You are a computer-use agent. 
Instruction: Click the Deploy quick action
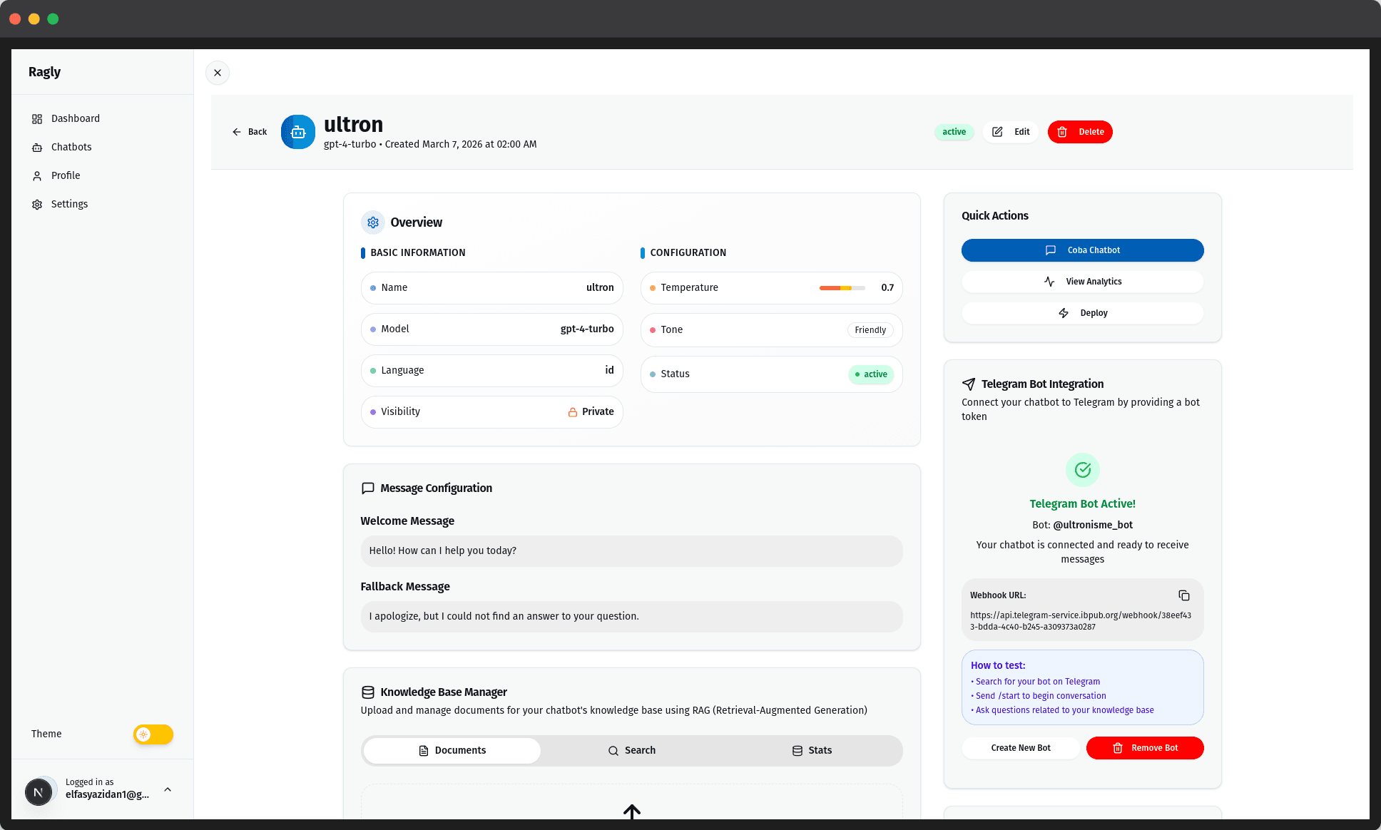(1082, 313)
